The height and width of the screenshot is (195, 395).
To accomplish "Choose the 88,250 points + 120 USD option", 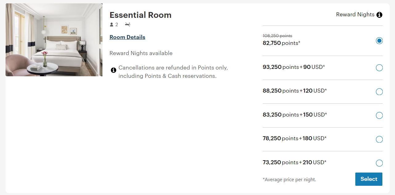I will pos(379,92).
